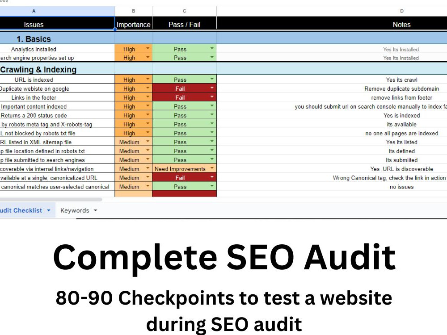Select column A header
447x335 pixels.
pos(57,11)
